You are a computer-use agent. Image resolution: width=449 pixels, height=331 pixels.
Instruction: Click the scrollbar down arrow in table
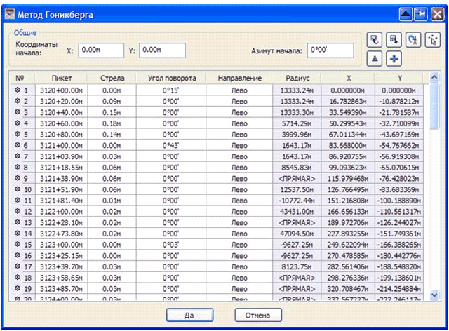(x=434, y=295)
